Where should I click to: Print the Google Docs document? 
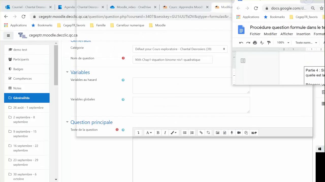[255, 43]
